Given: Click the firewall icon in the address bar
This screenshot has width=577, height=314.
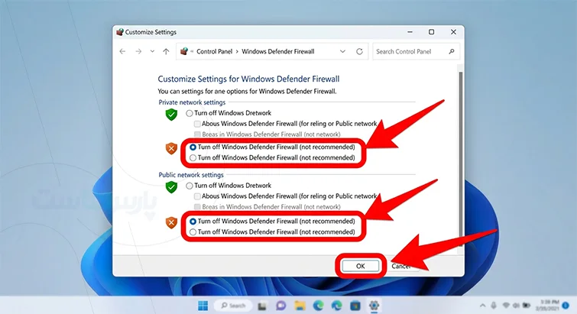Looking at the screenshot, I should click(x=184, y=51).
